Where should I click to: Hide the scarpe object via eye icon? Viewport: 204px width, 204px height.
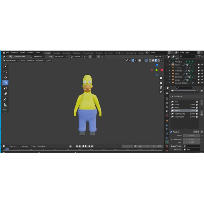click(202, 80)
